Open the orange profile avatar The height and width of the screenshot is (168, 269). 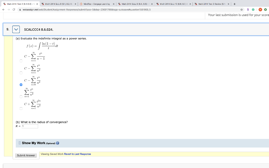[260, 10]
